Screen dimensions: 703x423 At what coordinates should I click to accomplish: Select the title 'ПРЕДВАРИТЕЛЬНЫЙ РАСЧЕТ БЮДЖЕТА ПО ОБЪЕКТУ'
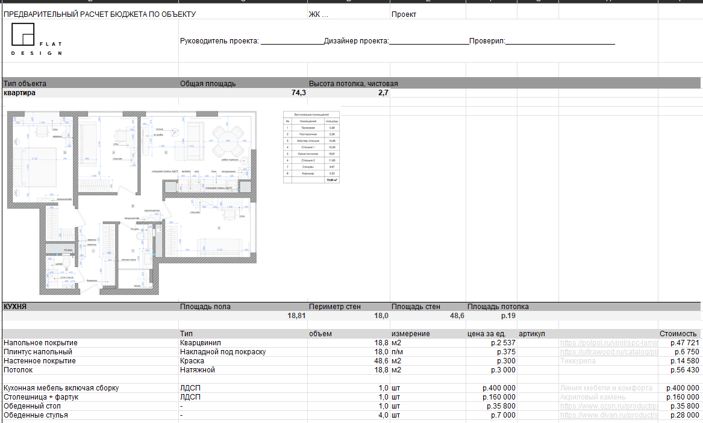(99, 14)
